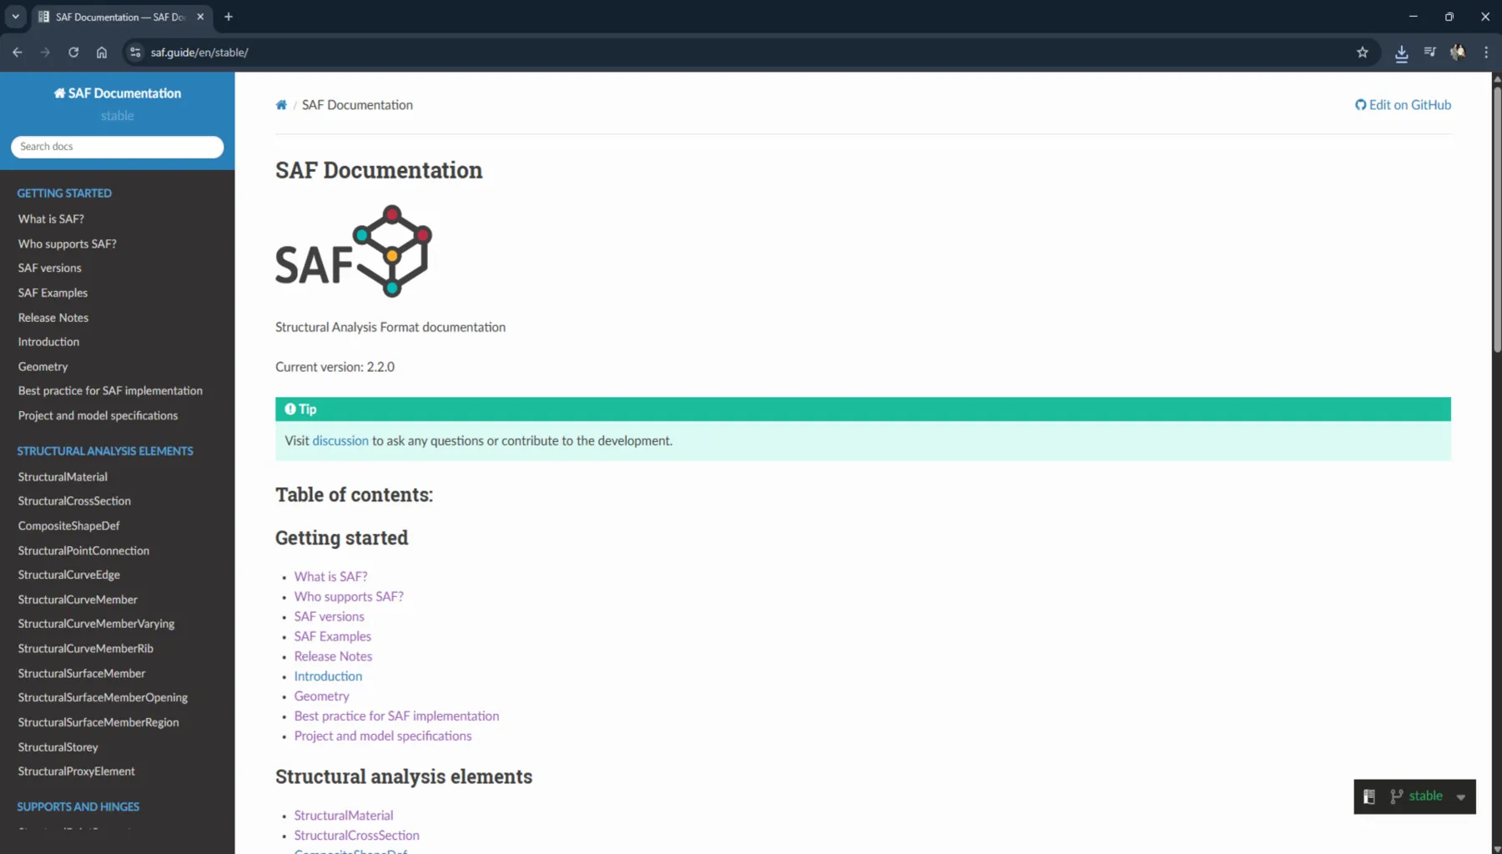
Task: Open a new tab with plus icon
Action: tap(229, 17)
